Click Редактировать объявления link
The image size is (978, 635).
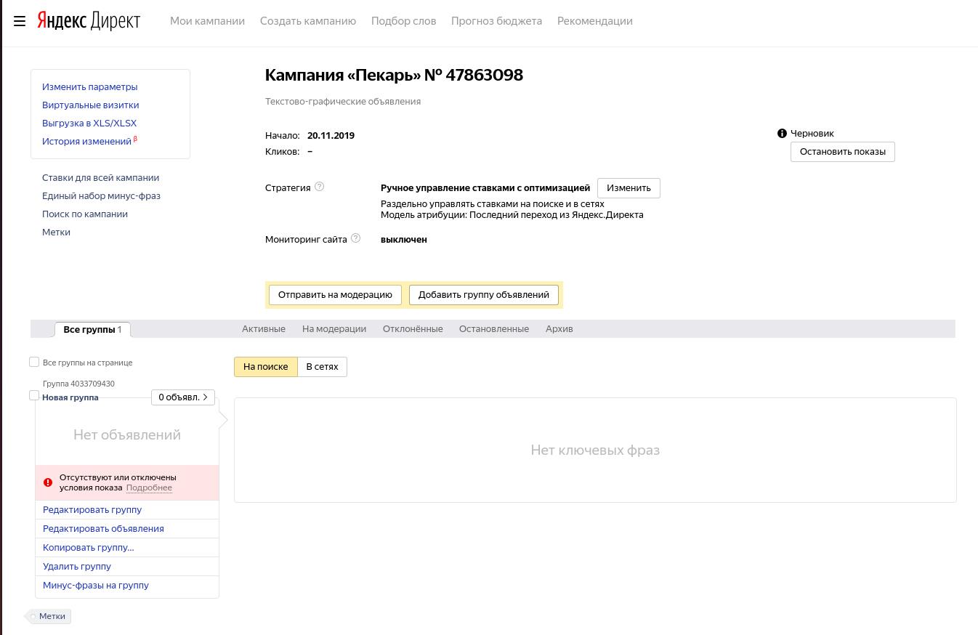coord(103,529)
